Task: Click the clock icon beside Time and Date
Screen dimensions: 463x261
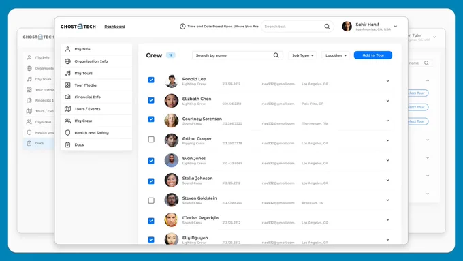Action: click(182, 27)
